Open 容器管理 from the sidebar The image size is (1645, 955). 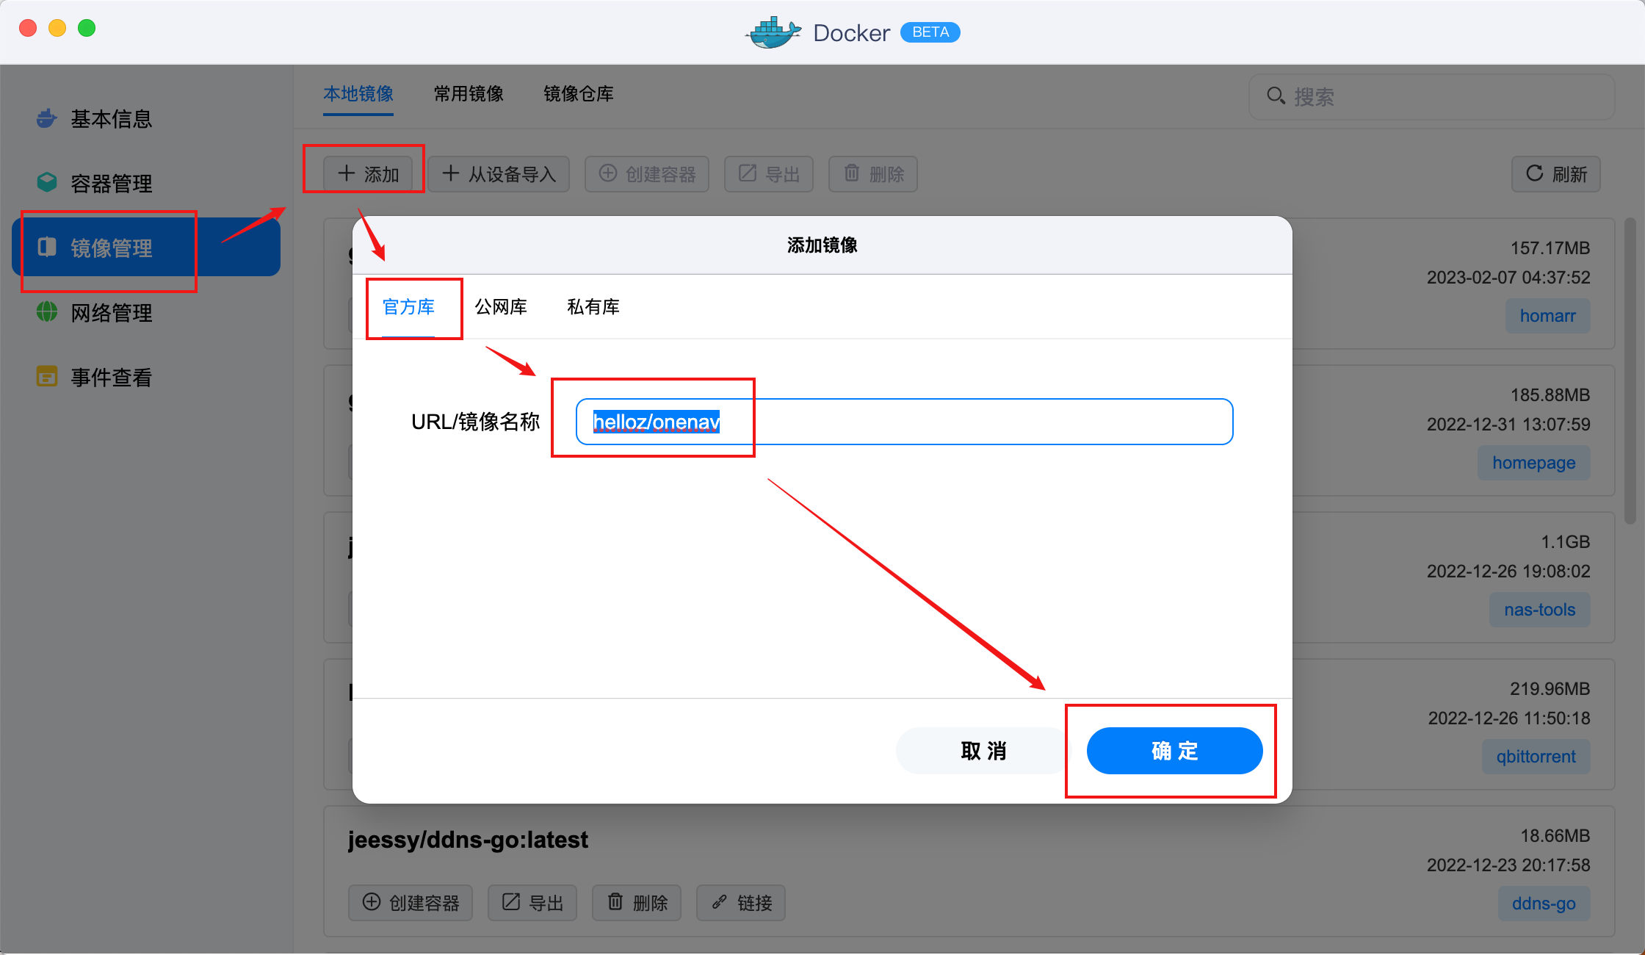pyautogui.click(x=111, y=183)
